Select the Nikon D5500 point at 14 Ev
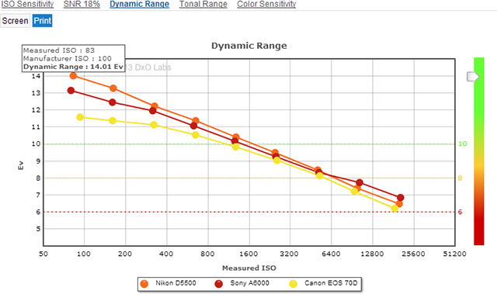Viewport: 497px width, 294px height. pyautogui.click(x=73, y=76)
